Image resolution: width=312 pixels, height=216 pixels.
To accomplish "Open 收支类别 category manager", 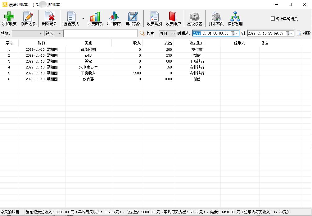I will 154,17.
